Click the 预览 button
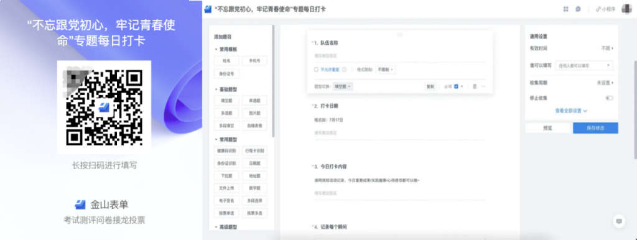 tap(547, 128)
